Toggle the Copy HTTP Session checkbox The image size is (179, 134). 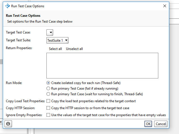48,108
